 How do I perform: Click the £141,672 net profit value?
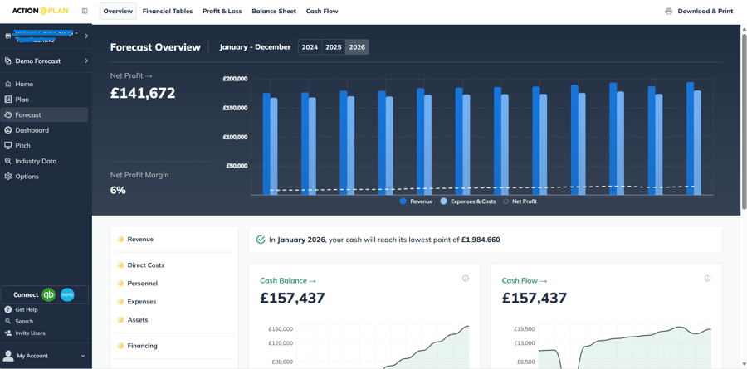pos(143,93)
